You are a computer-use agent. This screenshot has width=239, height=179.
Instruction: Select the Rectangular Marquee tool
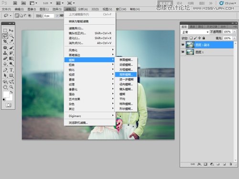tap(5, 30)
